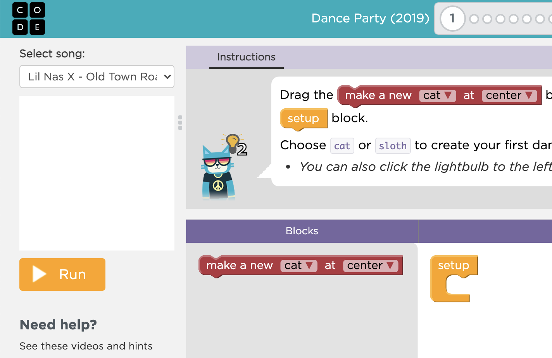The width and height of the screenshot is (552, 358).
Task: Select the second level bubble
Action: 474,18
